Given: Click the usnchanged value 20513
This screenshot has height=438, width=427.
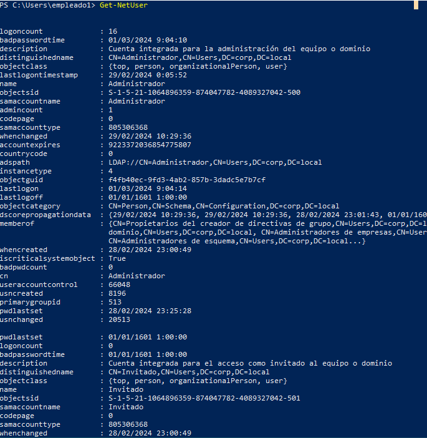Looking at the screenshot, I should click(119, 319).
